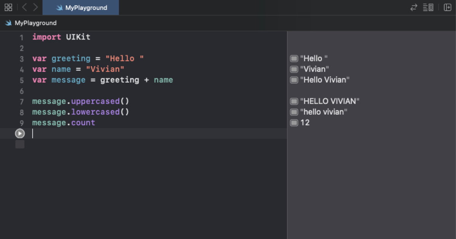Image resolution: width=456 pixels, height=239 pixels.
Task: Show quick look for the 12 result
Action: (x=294, y=123)
